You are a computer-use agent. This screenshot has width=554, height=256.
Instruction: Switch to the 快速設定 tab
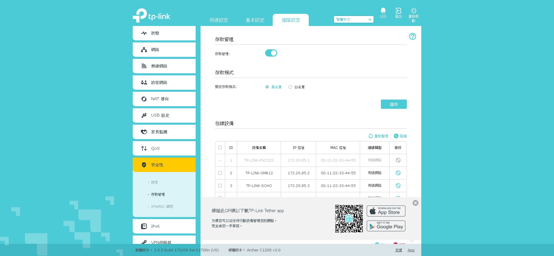point(219,20)
